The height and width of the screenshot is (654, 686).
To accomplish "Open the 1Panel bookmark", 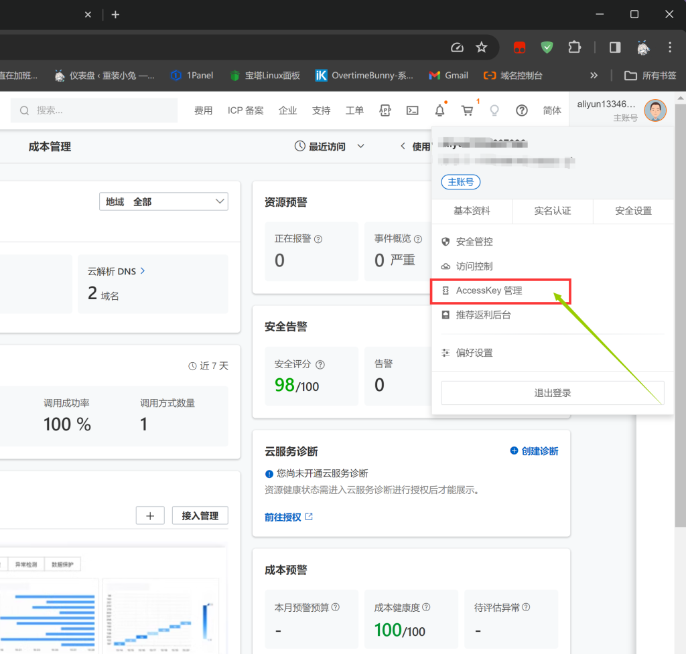I will (192, 75).
